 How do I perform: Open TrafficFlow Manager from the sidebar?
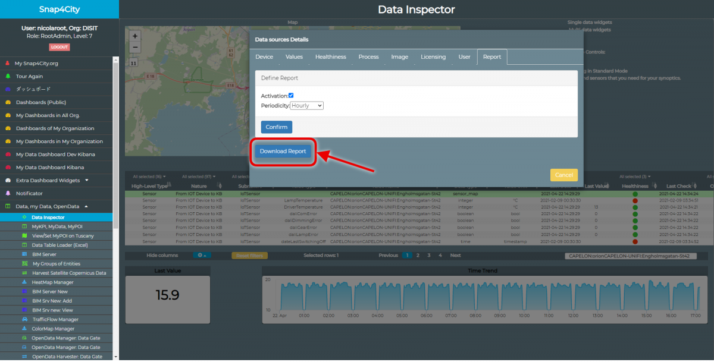(55, 319)
